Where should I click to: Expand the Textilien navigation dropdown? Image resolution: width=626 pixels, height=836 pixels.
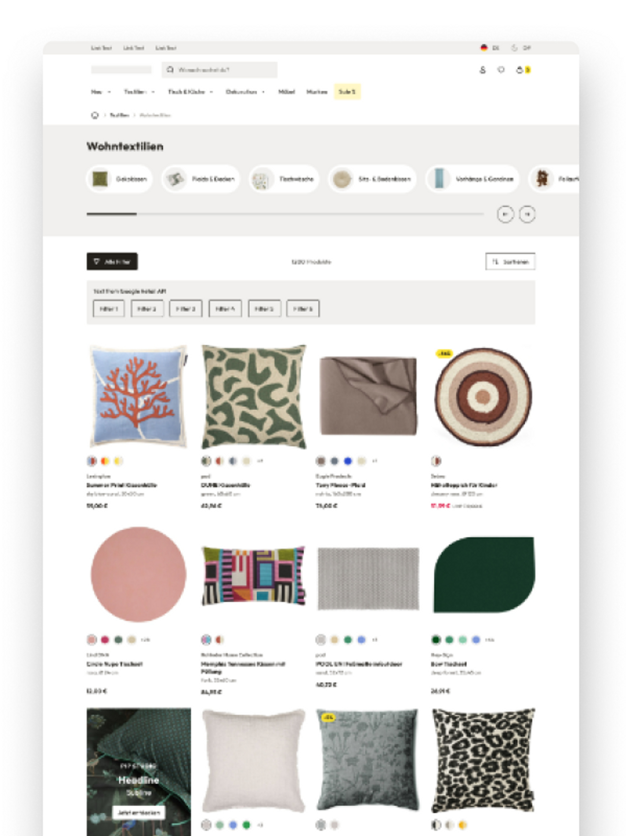139,92
